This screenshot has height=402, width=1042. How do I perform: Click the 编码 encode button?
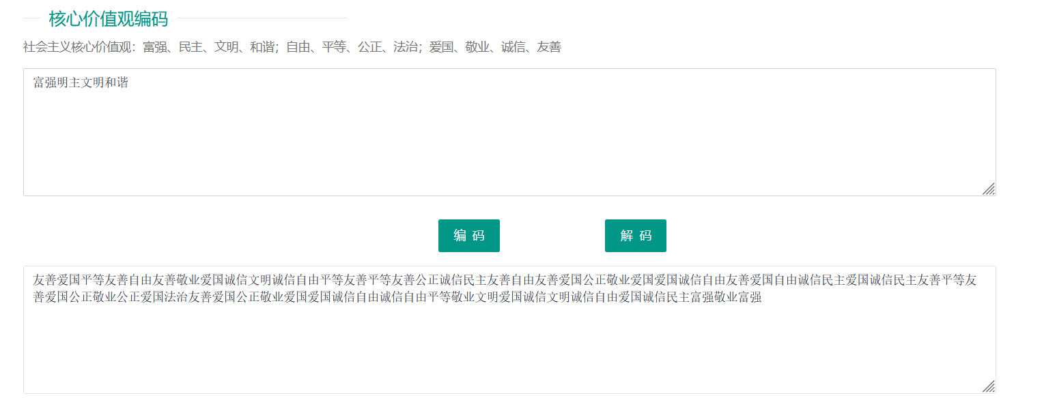(x=469, y=236)
